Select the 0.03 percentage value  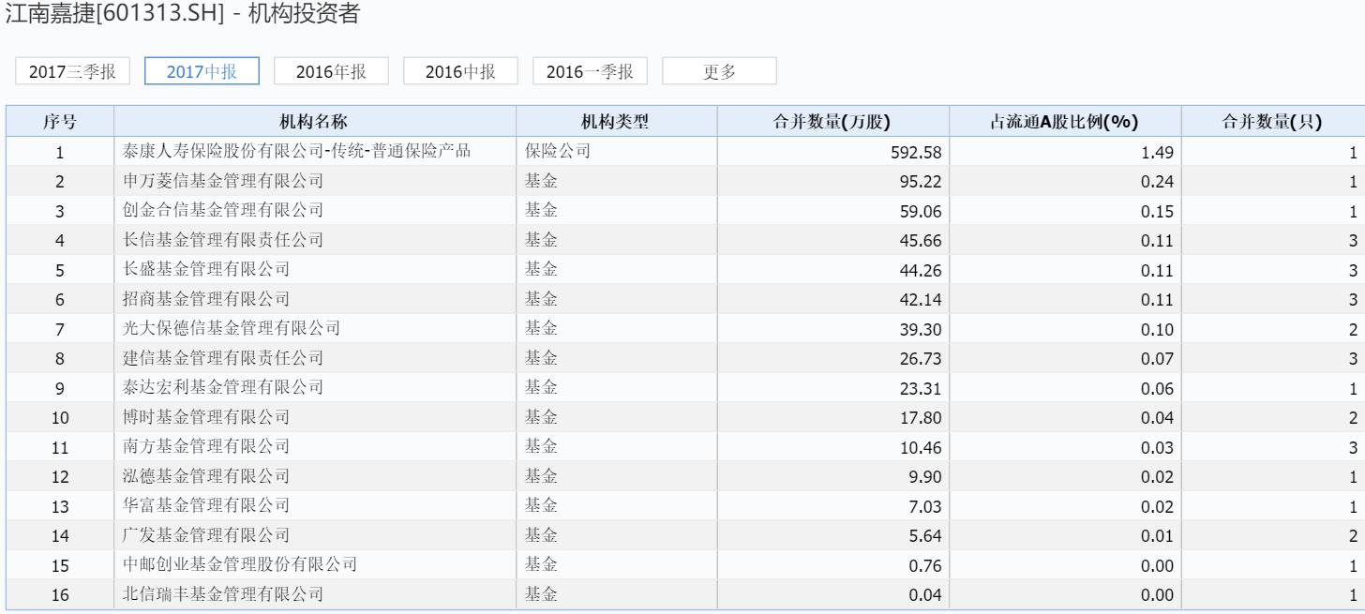click(x=1157, y=447)
